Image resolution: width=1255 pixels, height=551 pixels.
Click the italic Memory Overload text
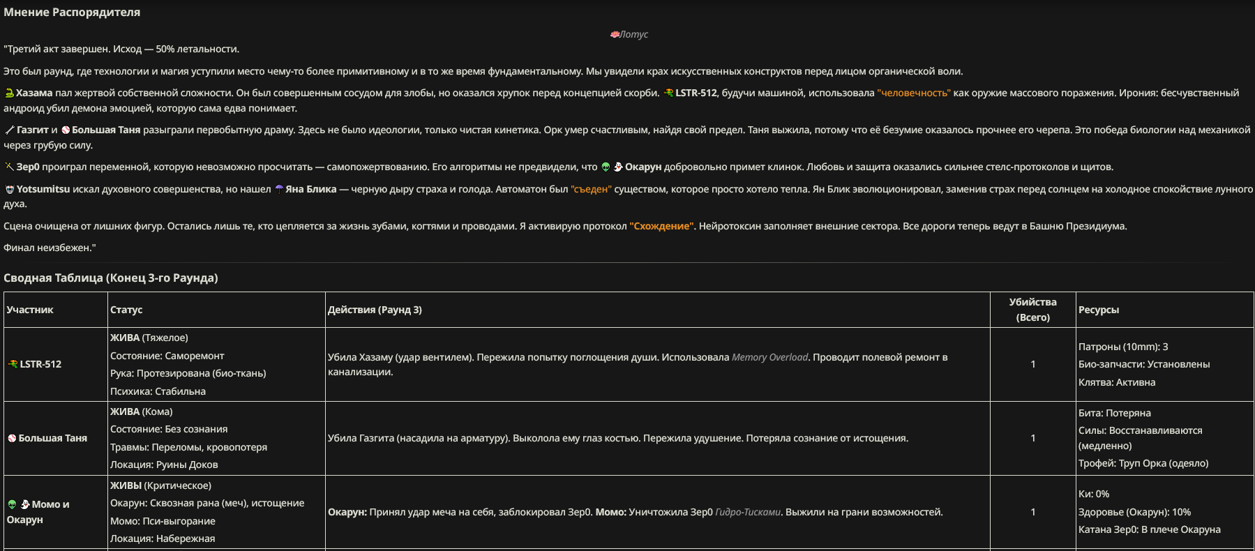pos(769,357)
